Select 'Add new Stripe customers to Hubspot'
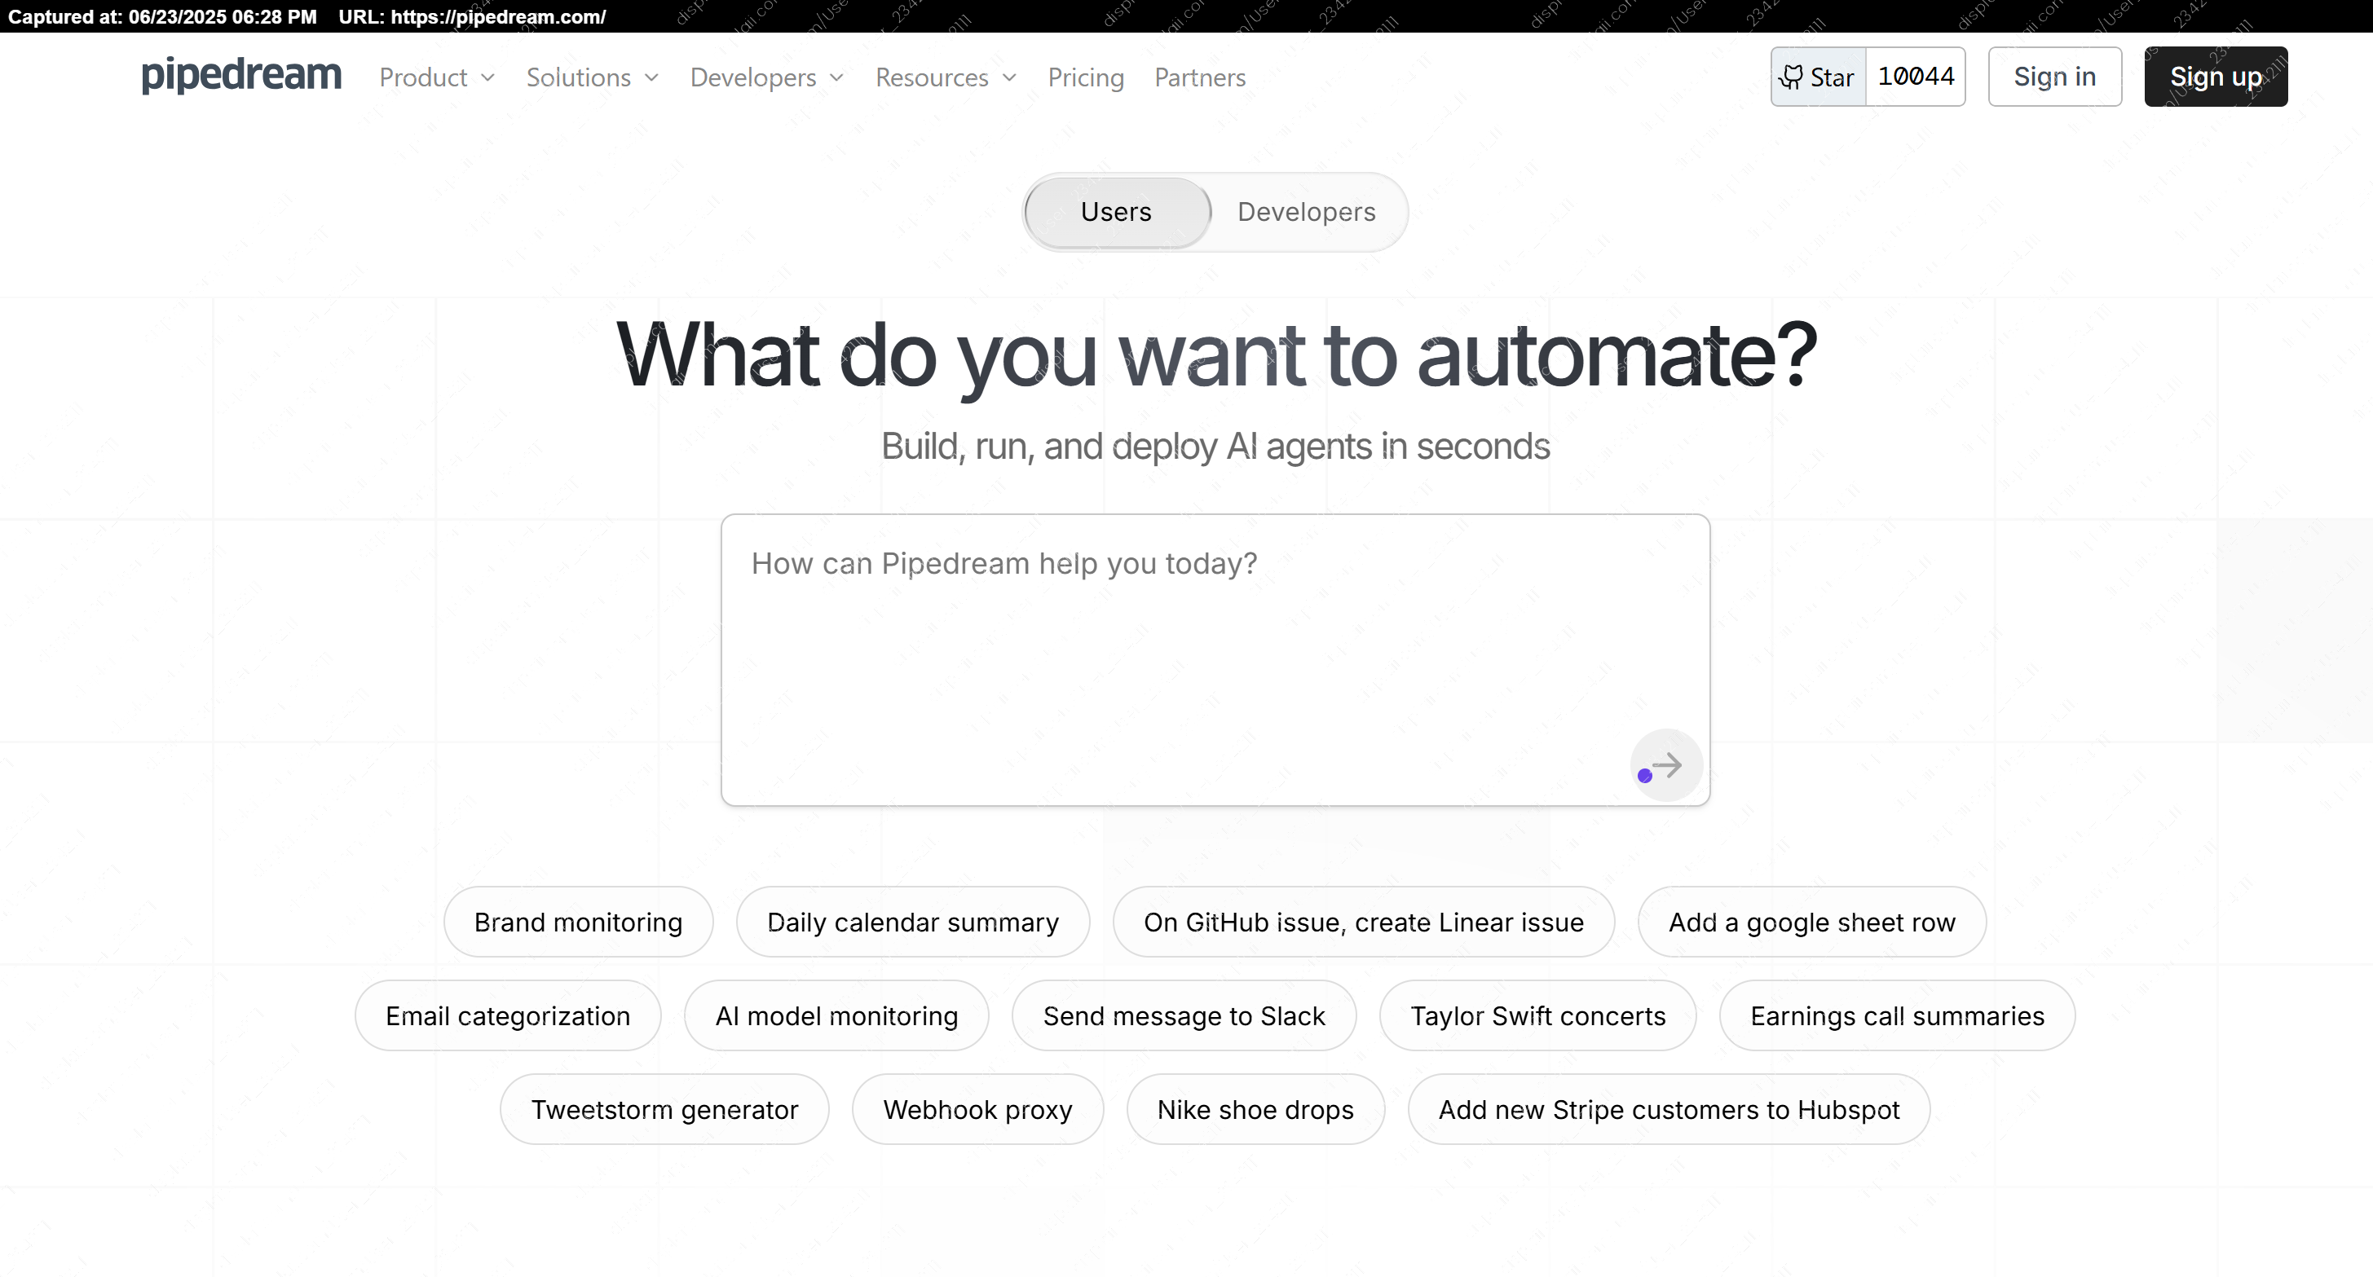Image resolution: width=2373 pixels, height=1277 pixels. pyautogui.click(x=1669, y=1109)
